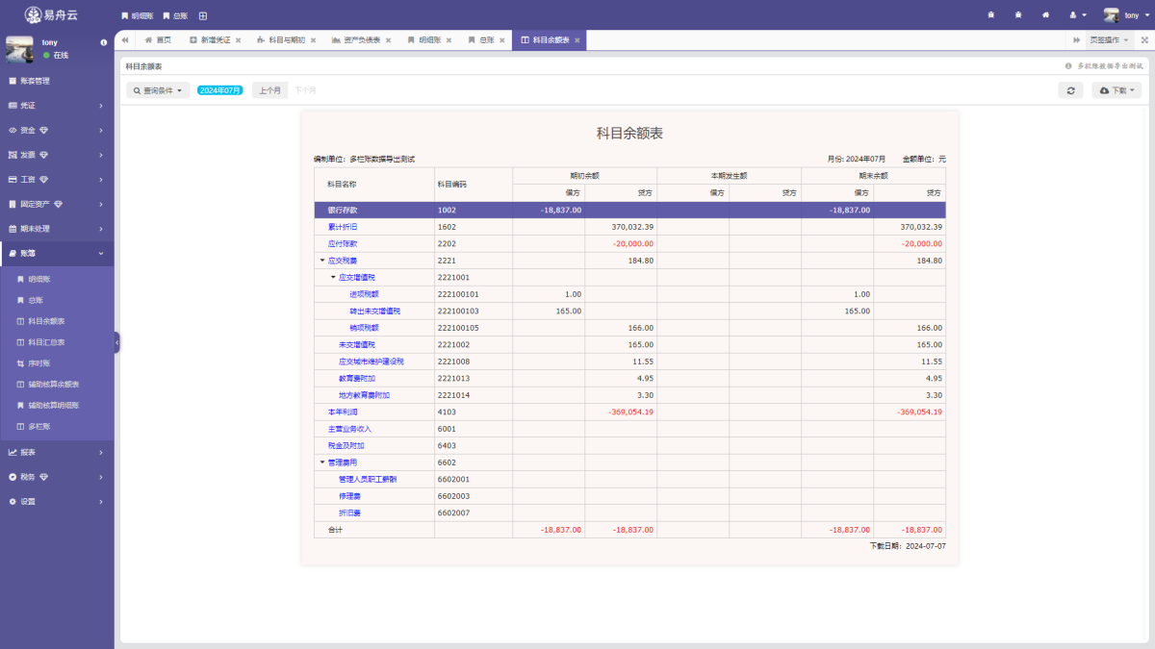The image size is (1155, 649).
Task: Toggle fullscreen with the expand icon
Action: (1144, 39)
